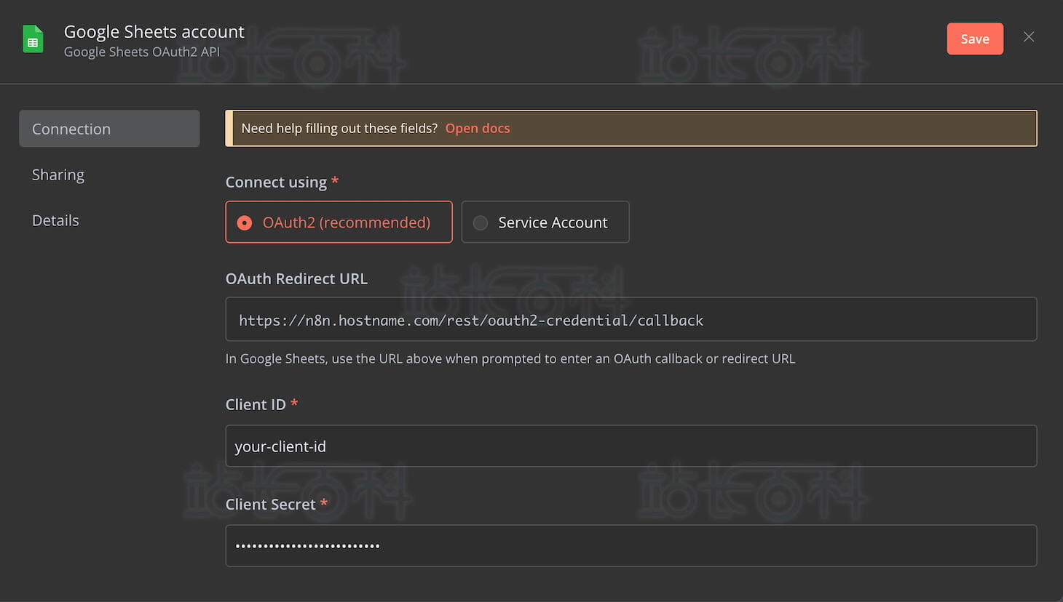This screenshot has width=1063, height=602.
Task: Focus the Client Secret password field
Action: coord(631,545)
